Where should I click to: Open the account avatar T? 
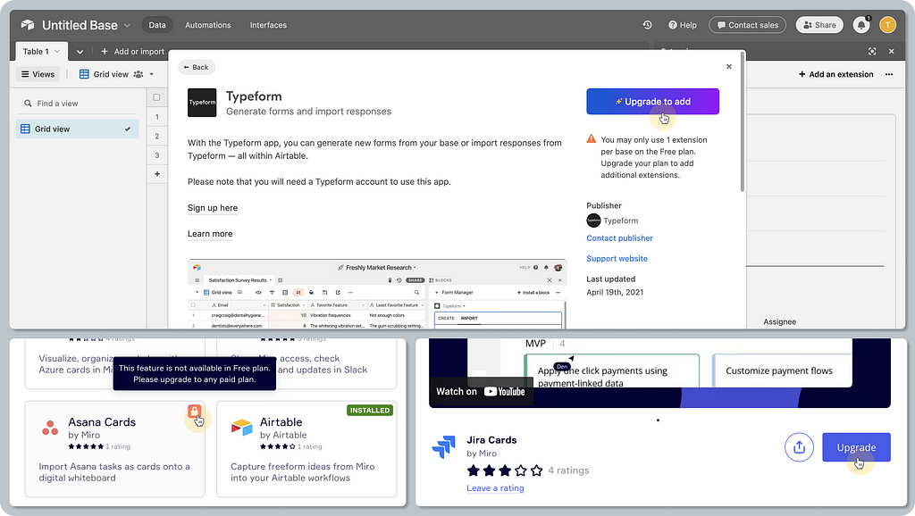(x=887, y=25)
